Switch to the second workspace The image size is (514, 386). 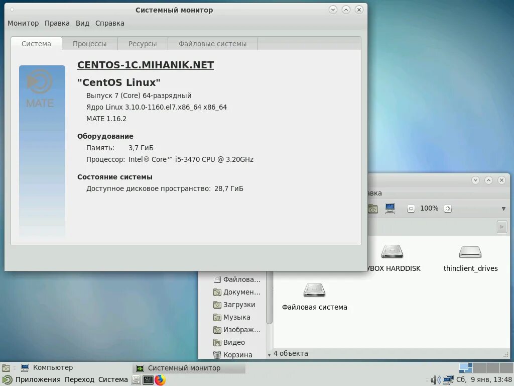tap(479, 368)
